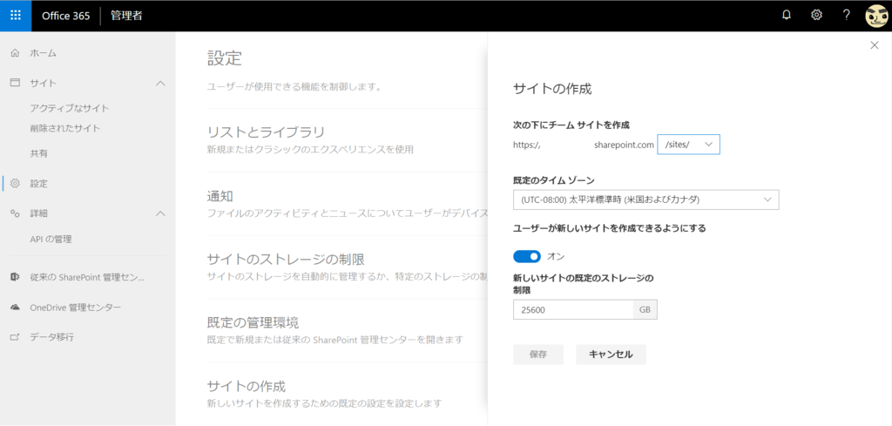Open the notifications bell
This screenshot has height=426, width=892.
pos(787,16)
